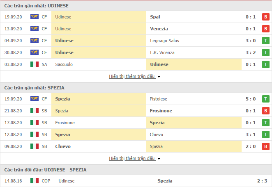
Task: Click SA competition label in Sassuolo row
Action: (44, 64)
